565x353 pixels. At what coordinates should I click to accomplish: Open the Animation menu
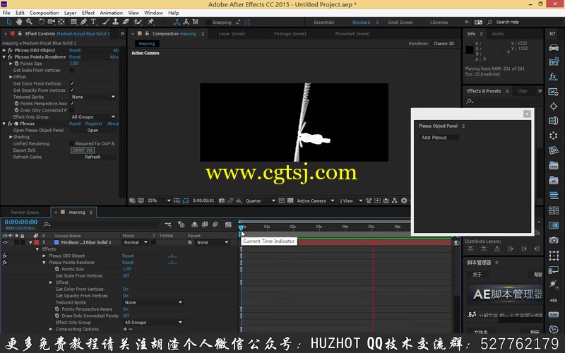tap(111, 13)
